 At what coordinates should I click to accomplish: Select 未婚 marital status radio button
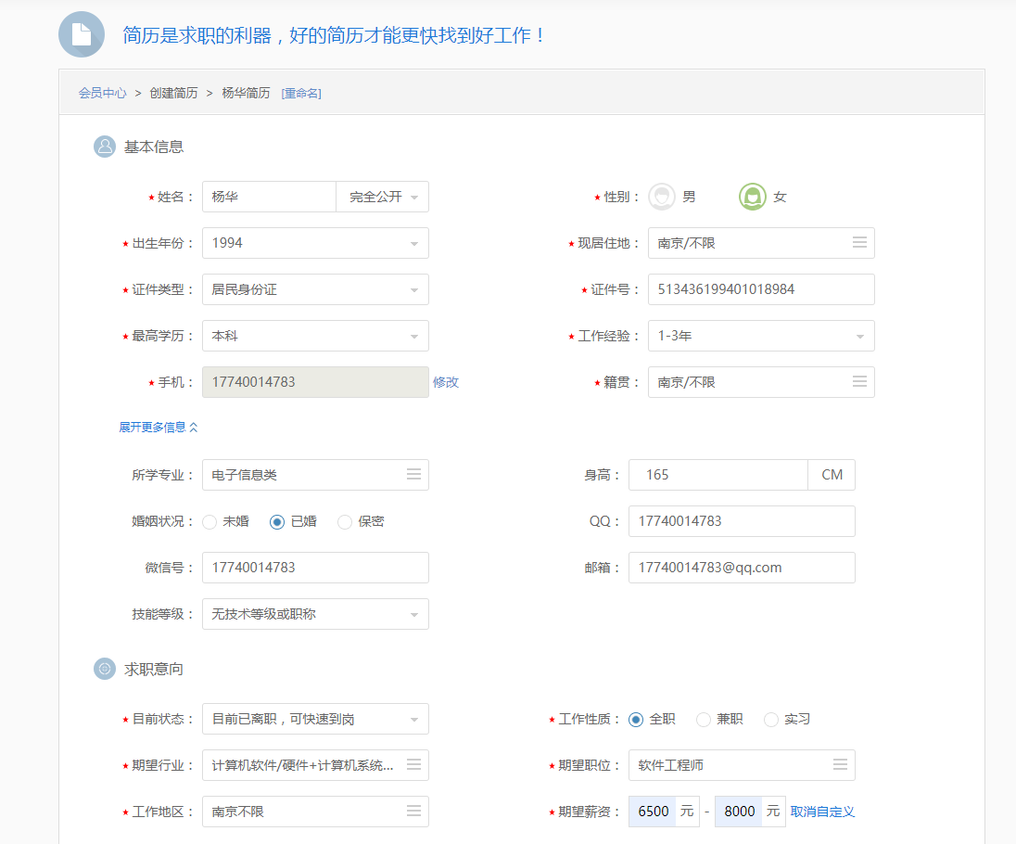click(x=210, y=522)
